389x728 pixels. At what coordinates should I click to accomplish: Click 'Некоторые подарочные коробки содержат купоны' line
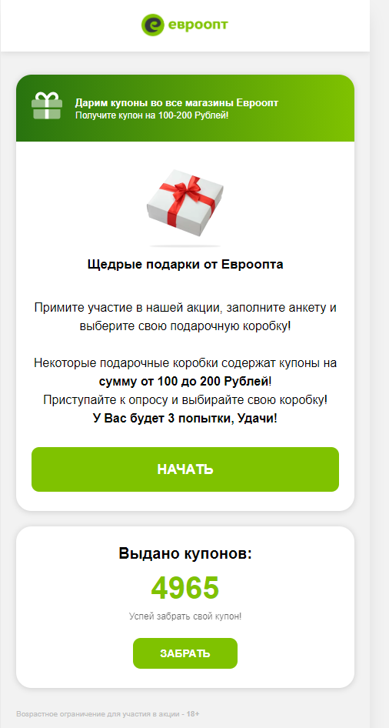[x=185, y=363]
